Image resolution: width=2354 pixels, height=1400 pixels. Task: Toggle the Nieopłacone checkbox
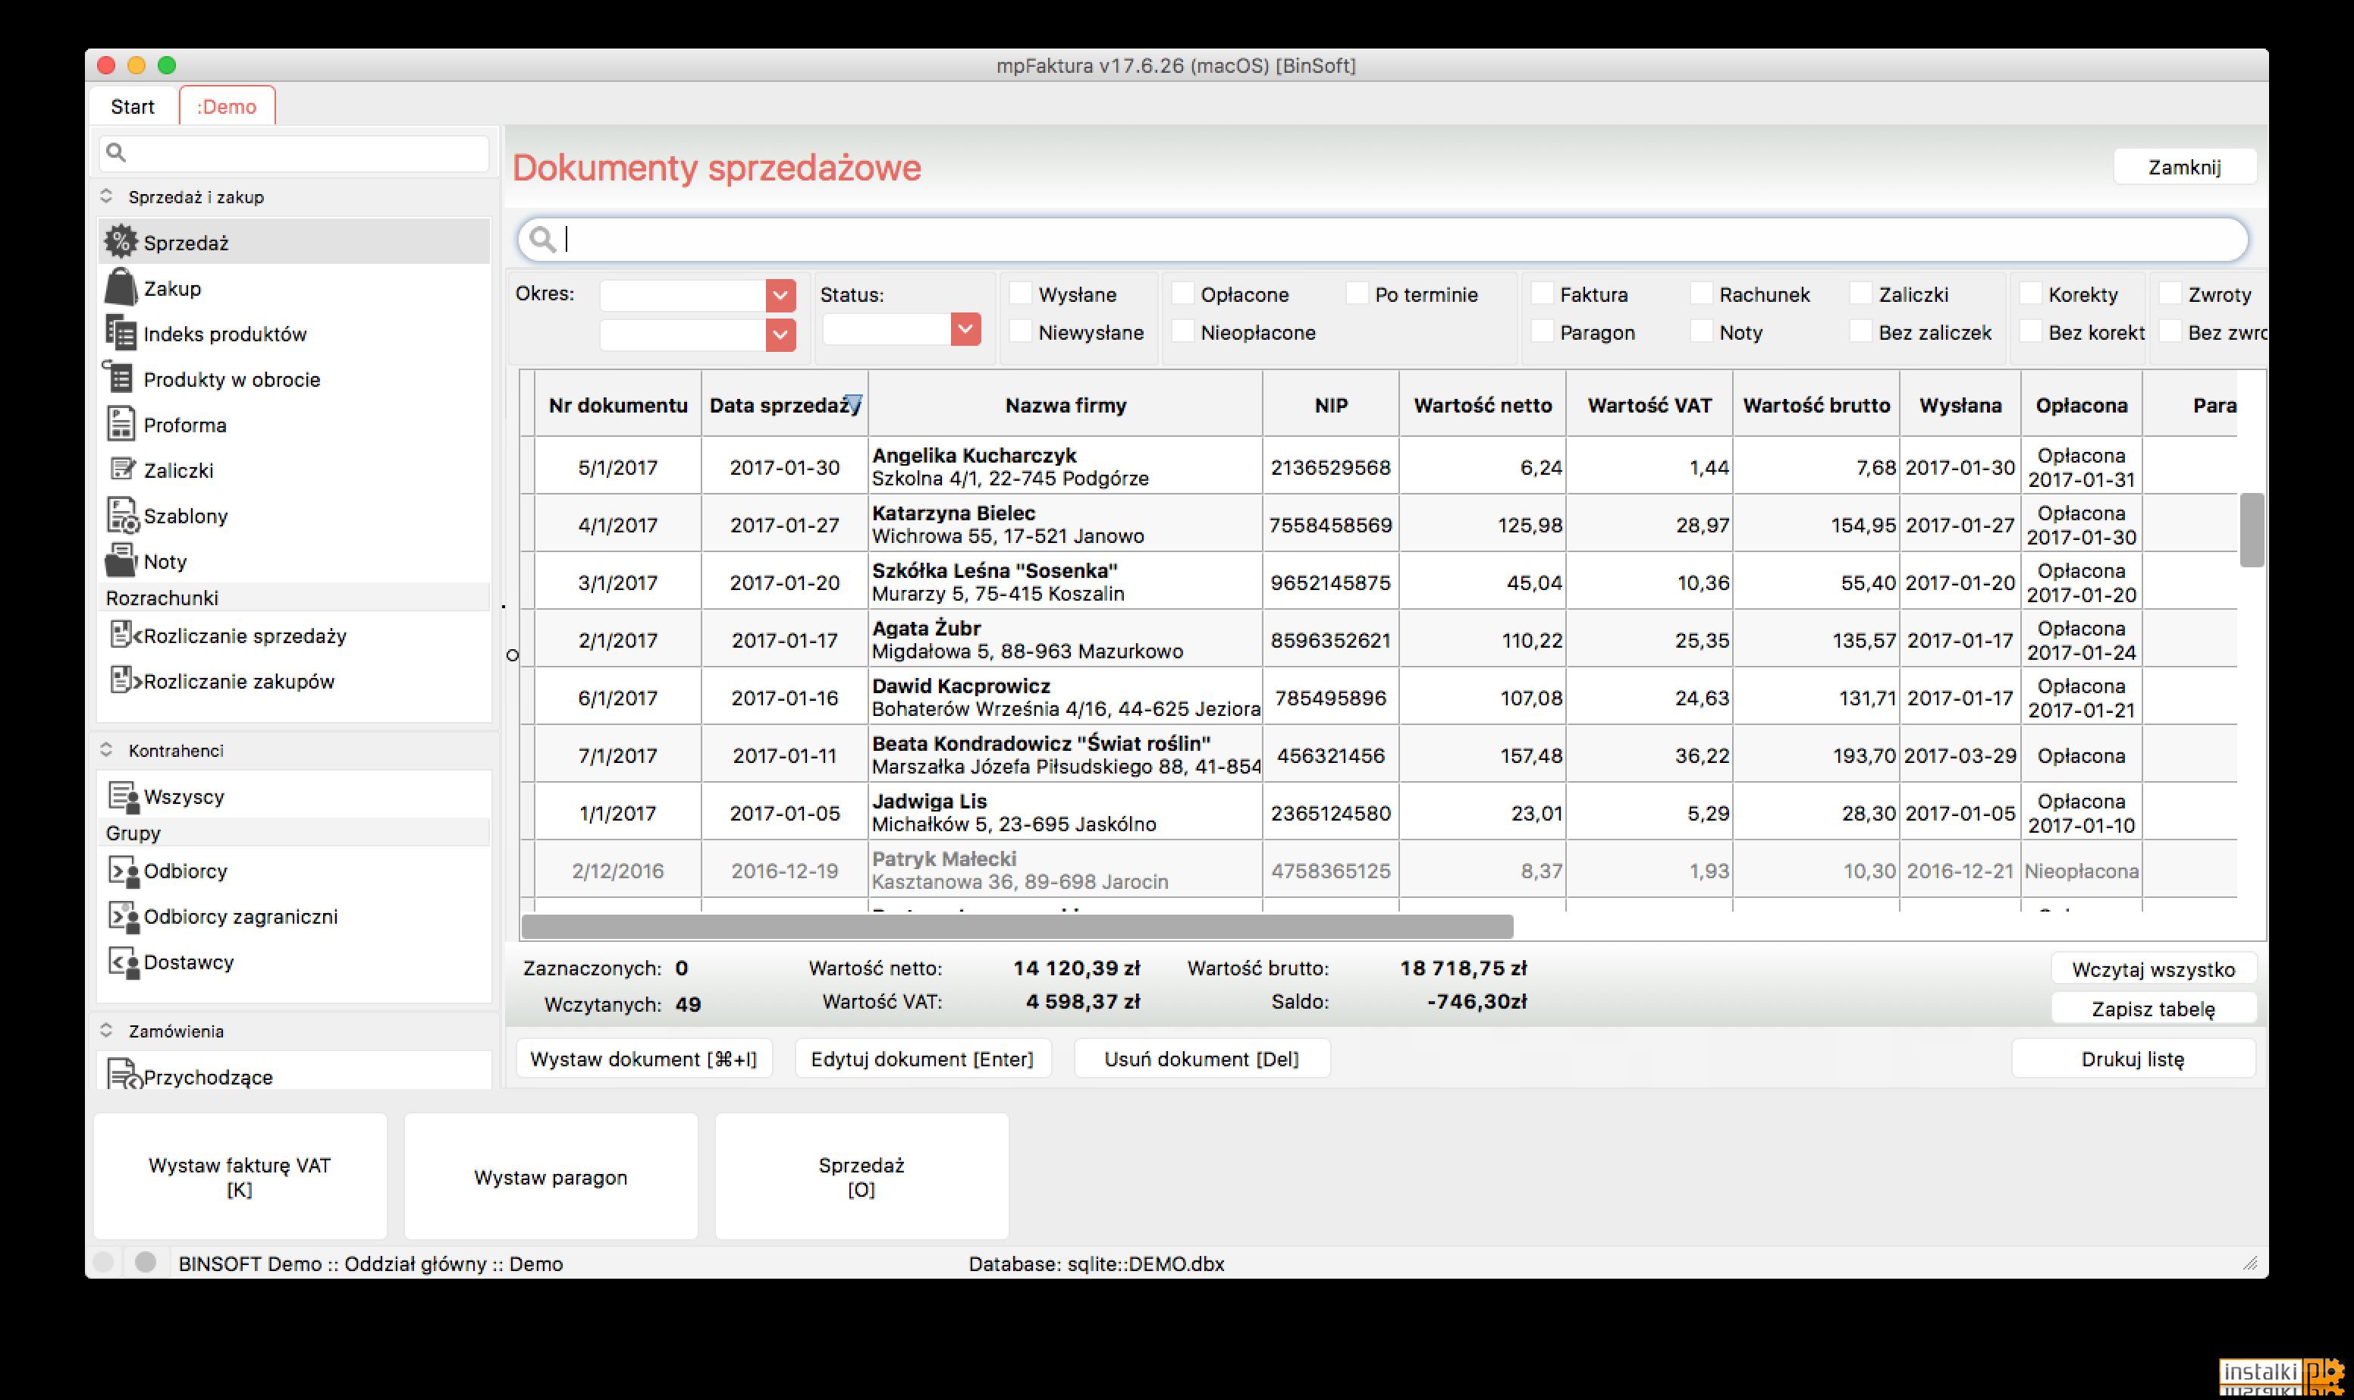pyautogui.click(x=1182, y=331)
